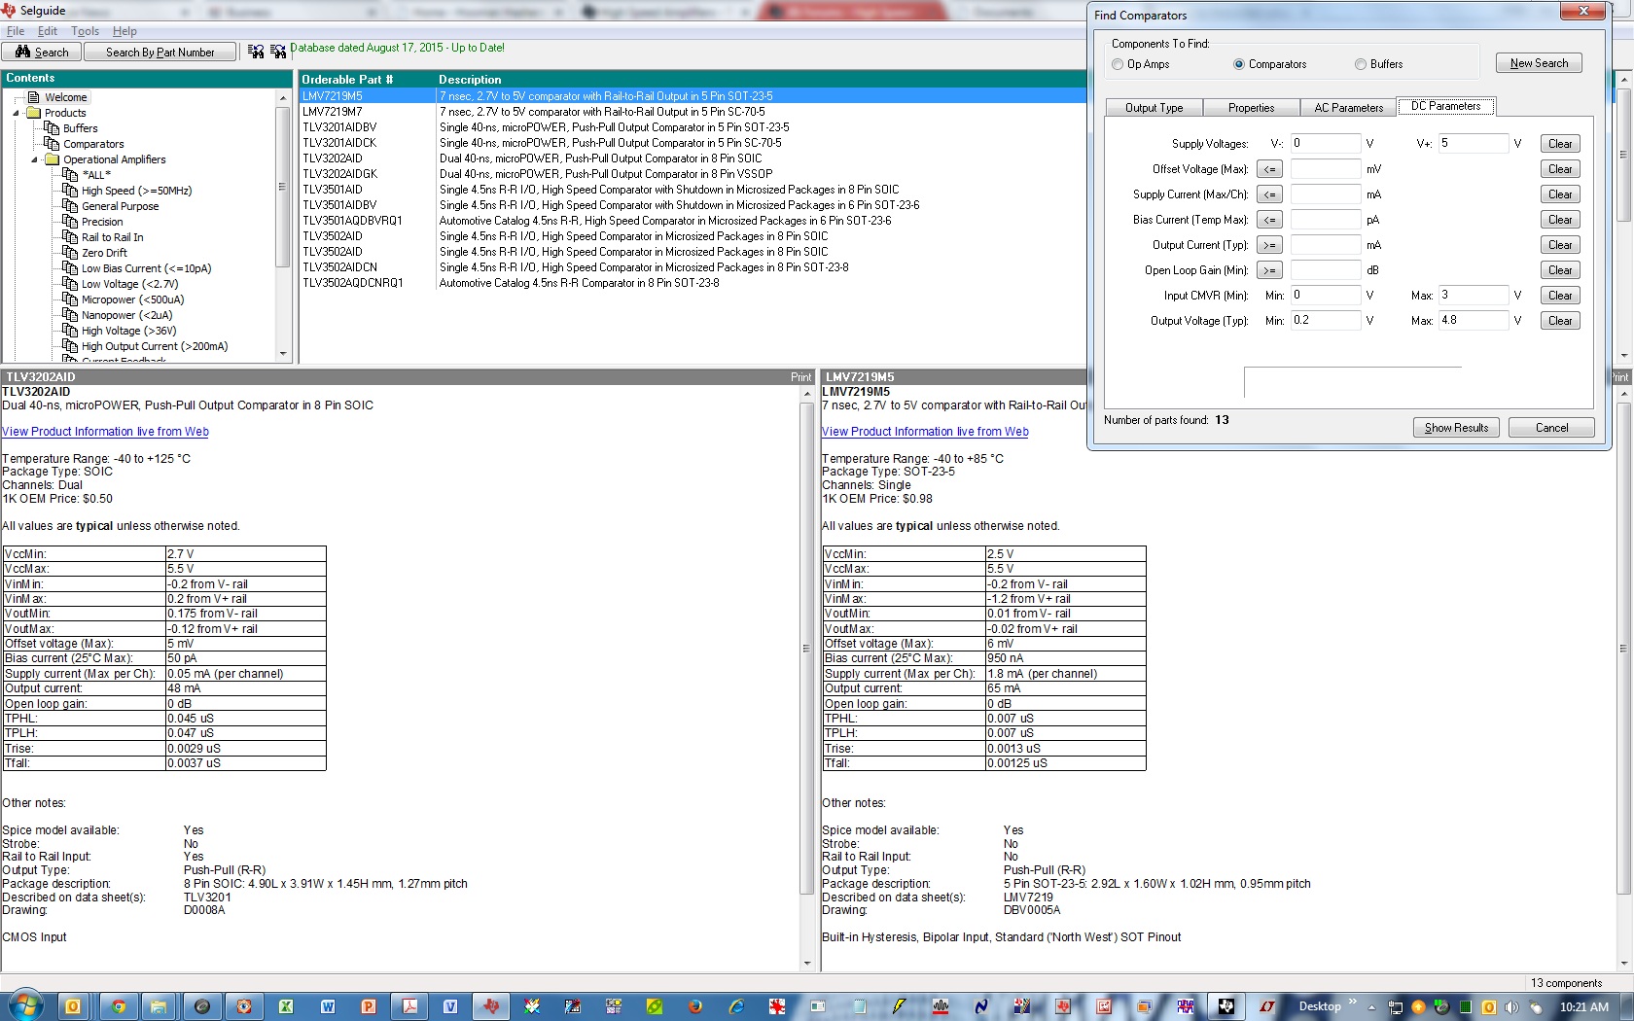This screenshot has width=1634, height=1021.
Task: Click the Search toolbar button
Action: click(42, 52)
